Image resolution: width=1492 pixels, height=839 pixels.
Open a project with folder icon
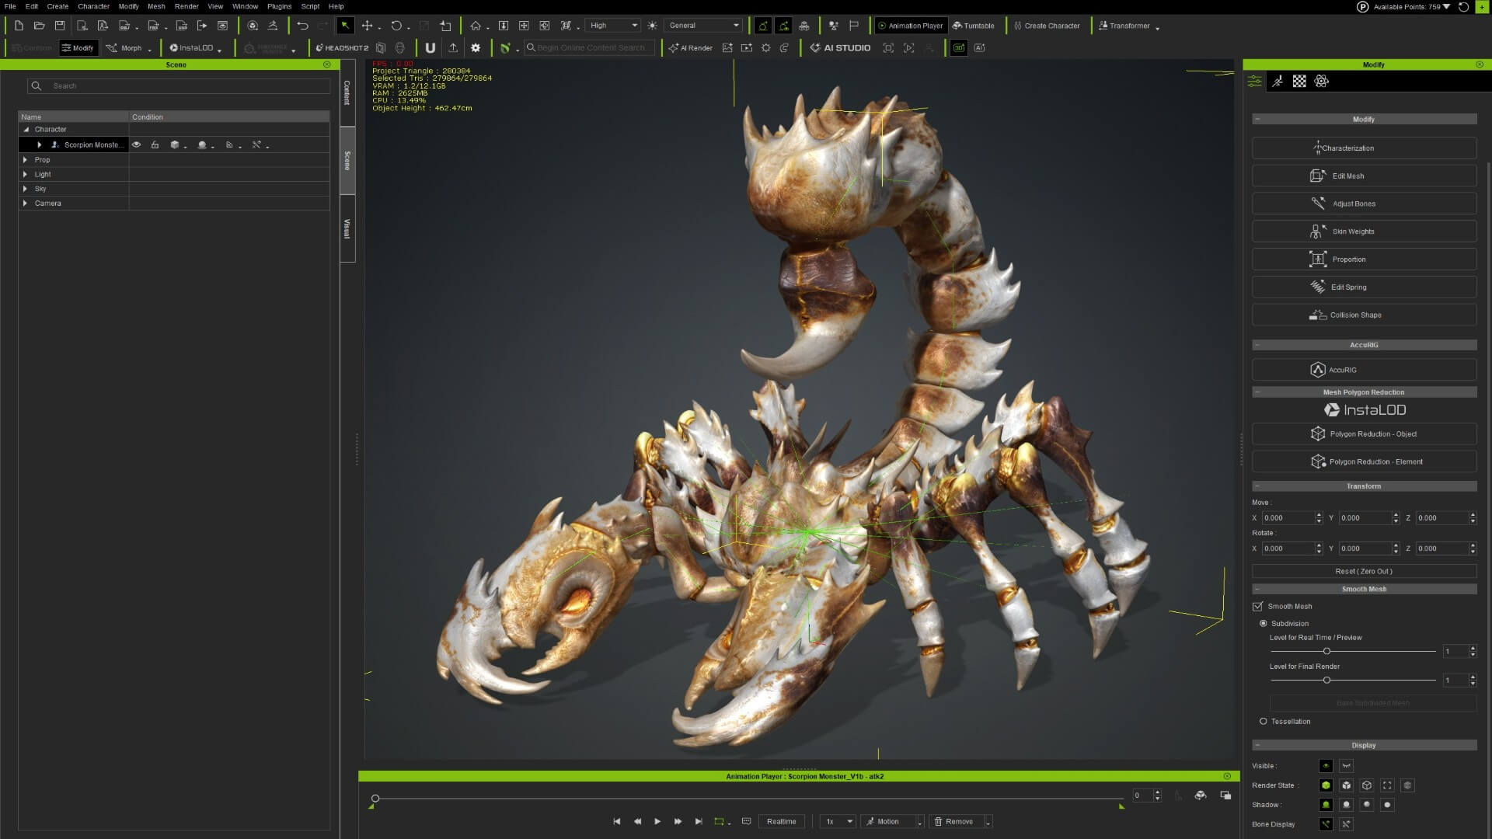pos(39,26)
